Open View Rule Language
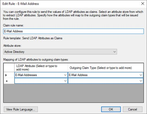Viewport: 147px width, 114px height. click(x=21, y=109)
